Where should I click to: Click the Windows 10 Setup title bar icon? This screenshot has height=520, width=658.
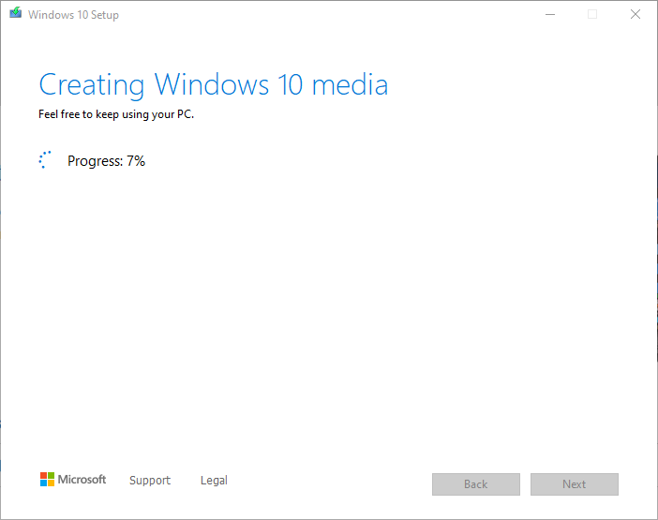[x=15, y=14]
